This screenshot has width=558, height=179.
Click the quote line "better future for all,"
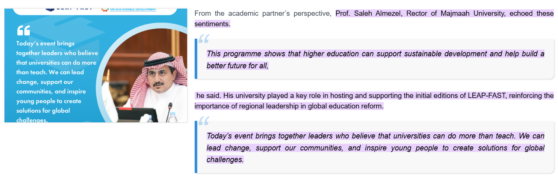pos(237,66)
